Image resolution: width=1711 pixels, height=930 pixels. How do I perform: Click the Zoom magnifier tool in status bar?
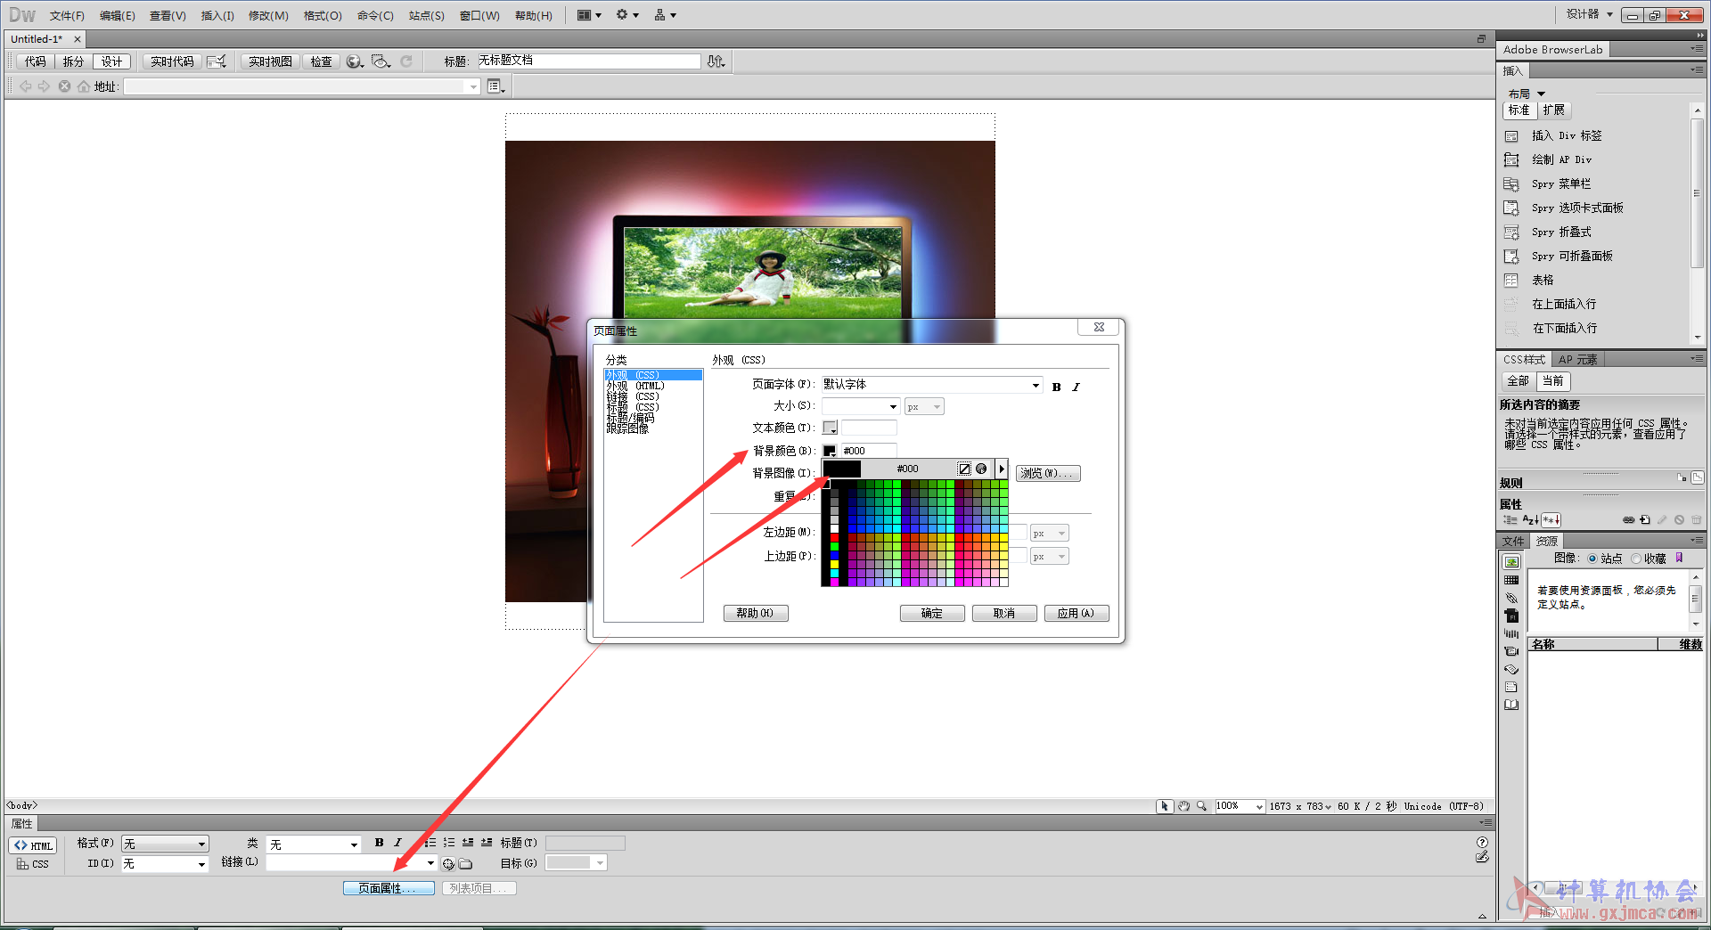(1202, 806)
